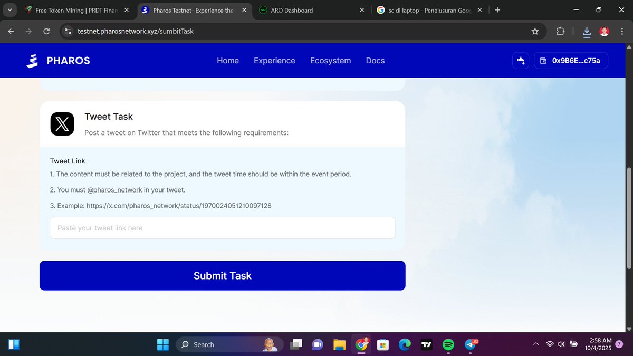Screen dimensions: 633x356
Task: Click the example tweet URL text
Action: point(179,206)
